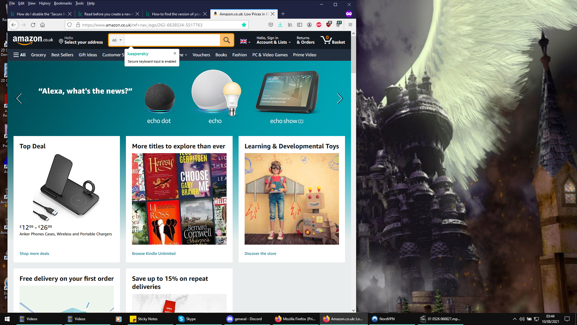Open Adblock Plus extension icon
Image resolution: width=577 pixels, height=325 pixels.
click(x=319, y=25)
